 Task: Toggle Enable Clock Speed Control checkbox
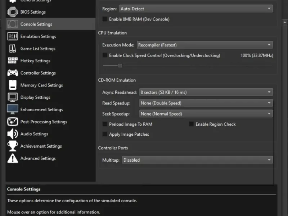(x=105, y=55)
